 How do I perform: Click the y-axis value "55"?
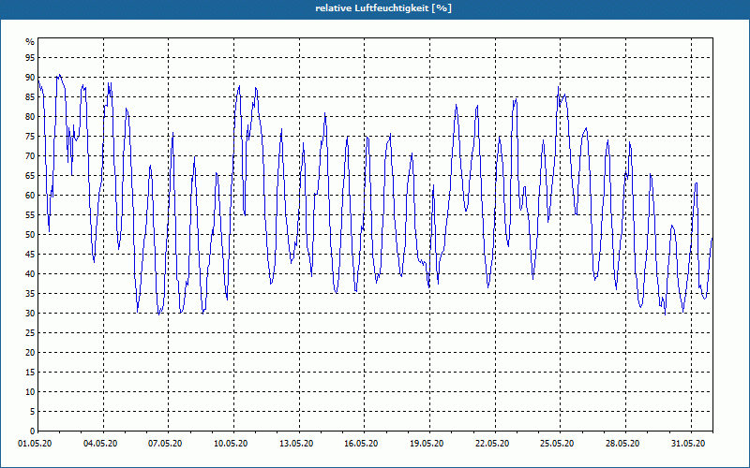[30, 215]
